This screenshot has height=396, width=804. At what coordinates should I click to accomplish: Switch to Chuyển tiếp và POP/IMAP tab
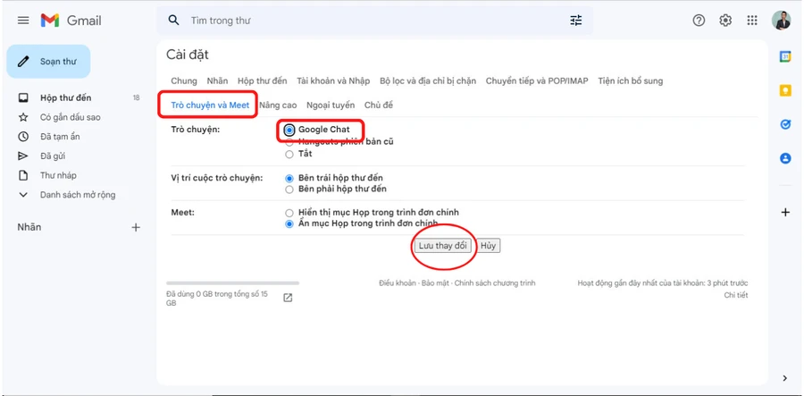(537, 81)
